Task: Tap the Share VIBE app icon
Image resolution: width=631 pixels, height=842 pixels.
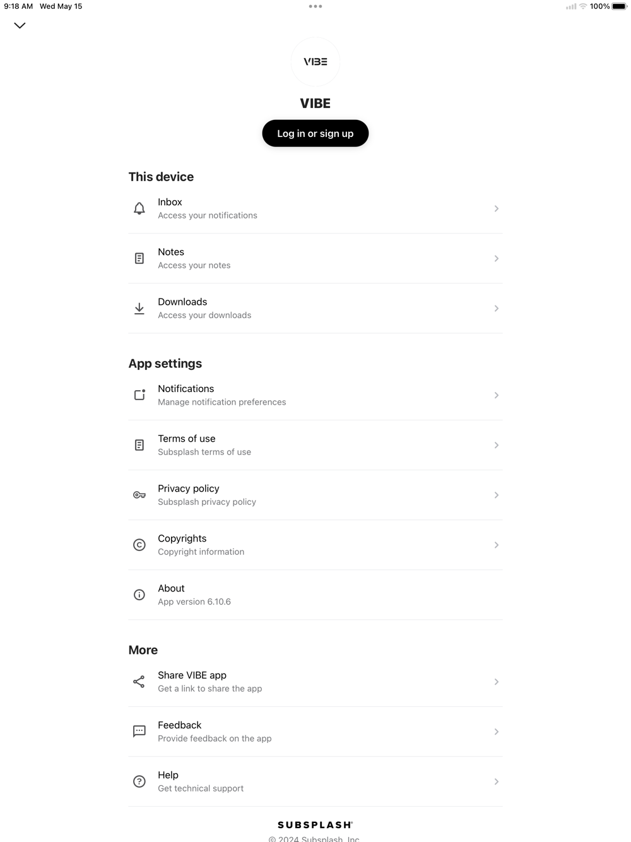Action: pyautogui.click(x=139, y=682)
